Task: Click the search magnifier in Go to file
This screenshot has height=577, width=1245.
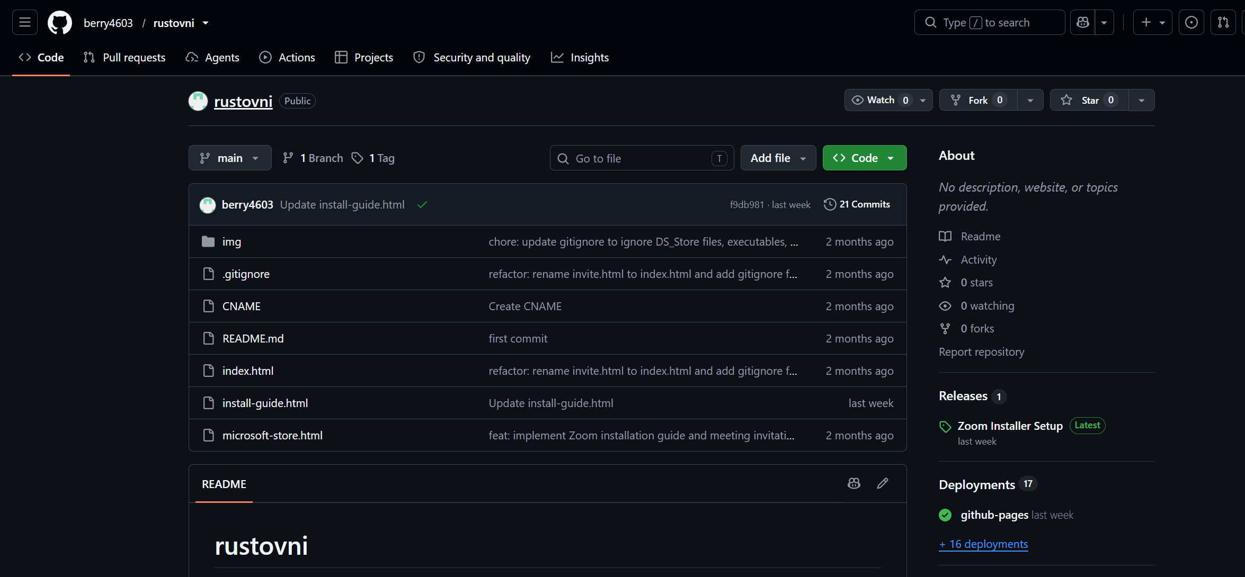Action: (563, 158)
